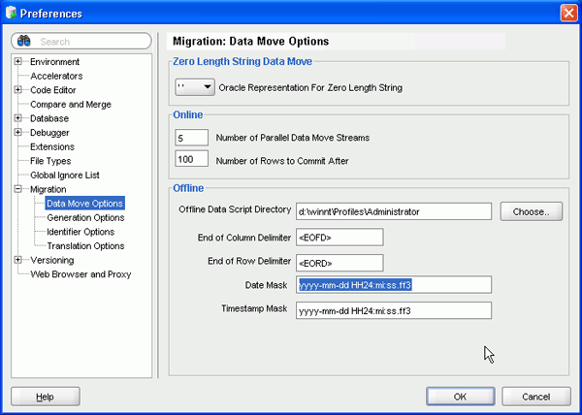This screenshot has height=415, width=582.
Task: Expand the Code Editor node
Action: click(18, 90)
